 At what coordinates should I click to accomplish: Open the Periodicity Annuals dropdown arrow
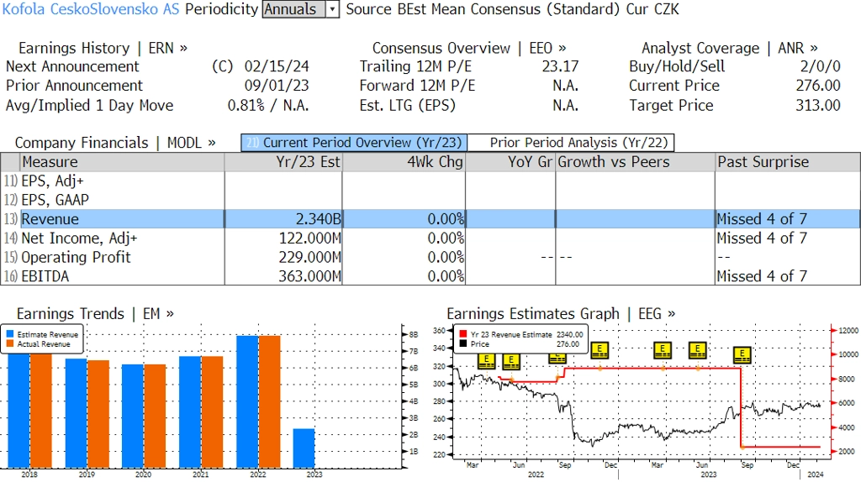coord(333,9)
